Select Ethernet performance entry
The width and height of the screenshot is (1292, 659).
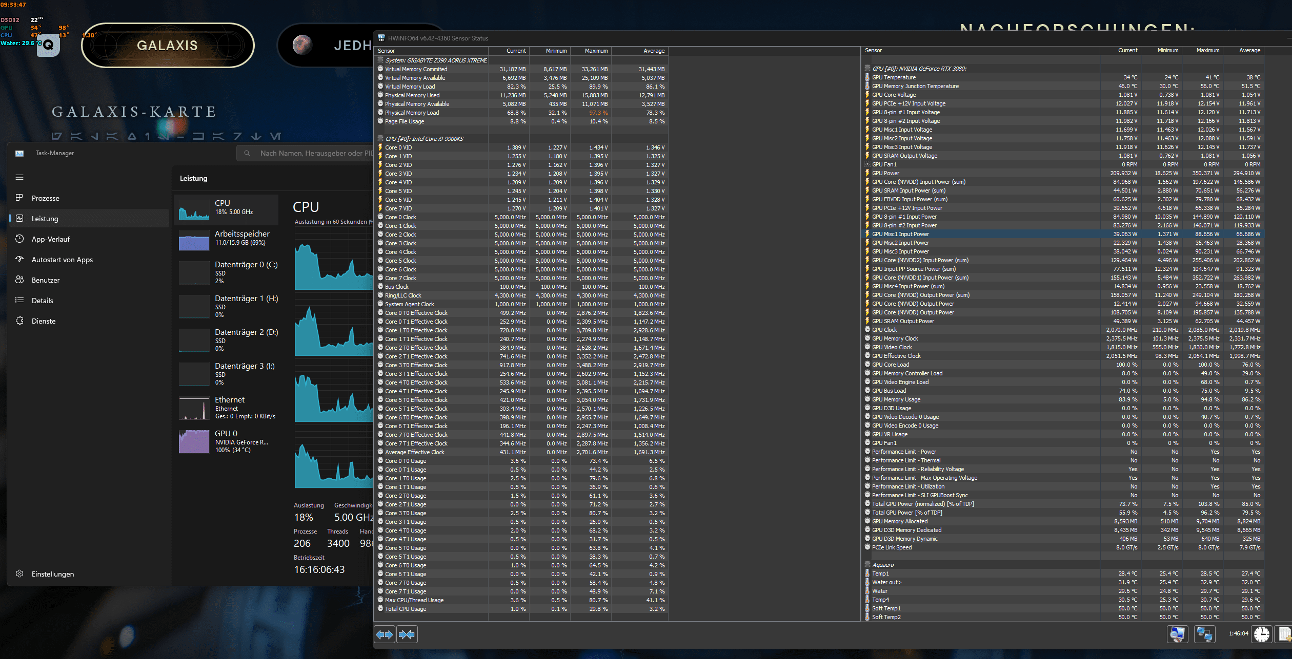[227, 408]
